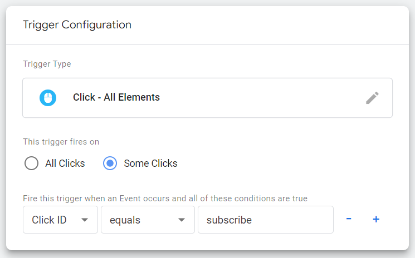This screenshot has height=258, width=415.
Task: Click the "This trigger fires on" label
Action: (61, 142)
